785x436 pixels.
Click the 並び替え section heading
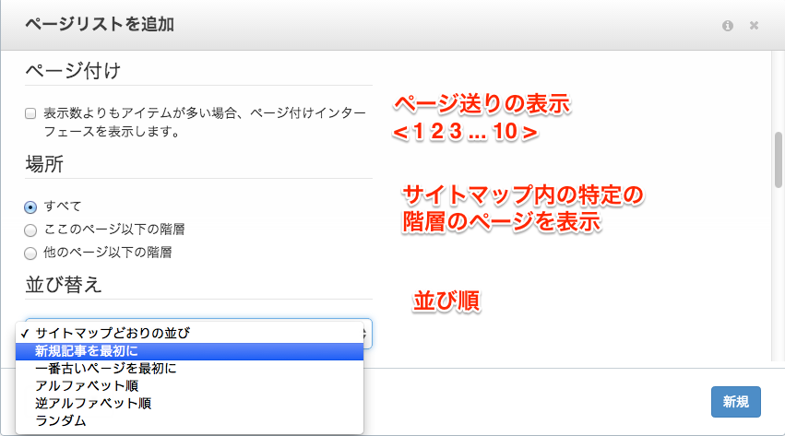[64, 284]
